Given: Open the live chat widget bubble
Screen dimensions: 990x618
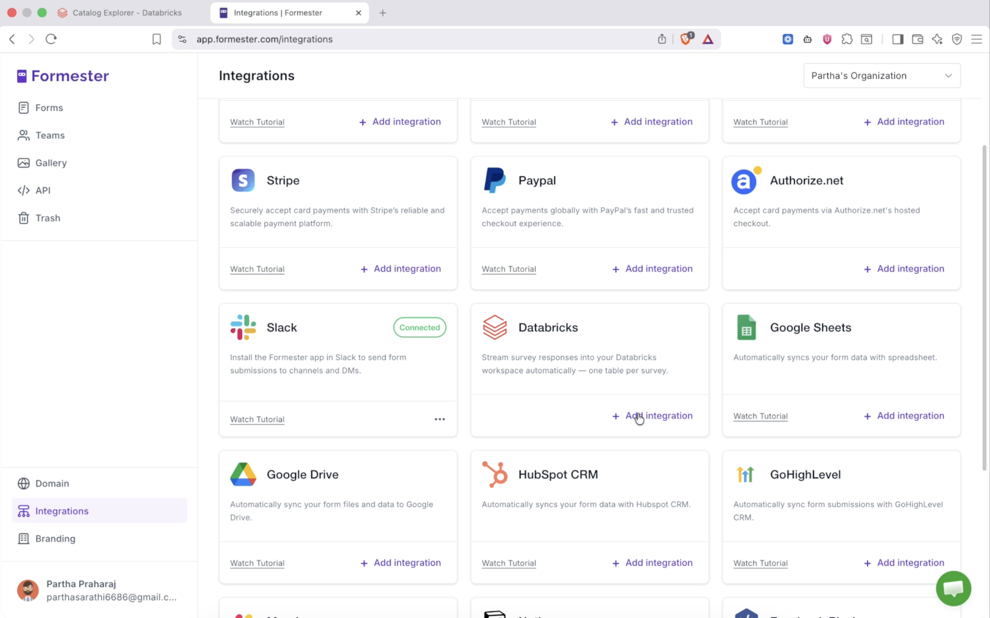Looking at the screenshot, I should click(953, 588).
